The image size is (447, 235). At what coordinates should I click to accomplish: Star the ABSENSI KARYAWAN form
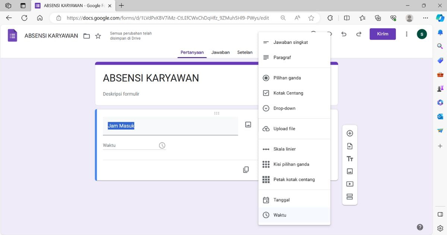click(x=98, y=36)
